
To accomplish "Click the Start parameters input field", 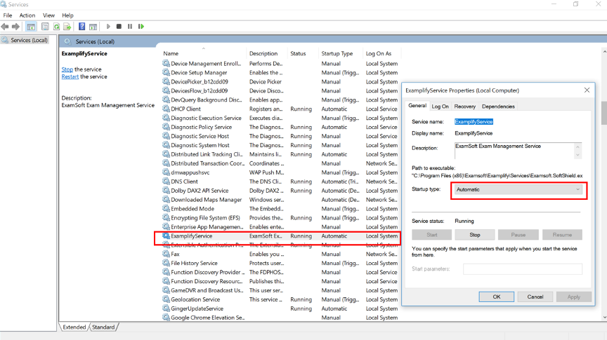I will tap(523, 269).
